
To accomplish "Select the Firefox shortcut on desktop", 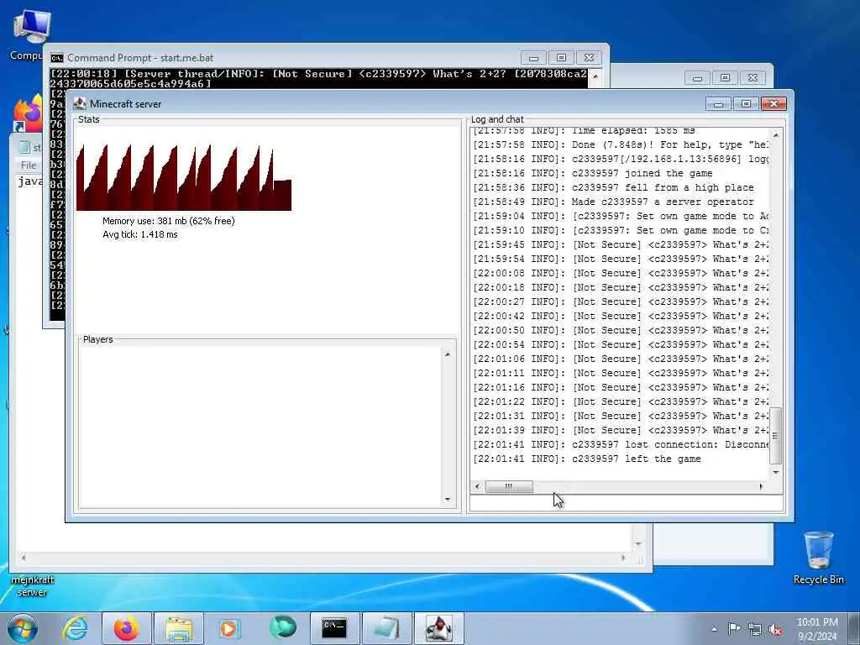I will point(28,114).
